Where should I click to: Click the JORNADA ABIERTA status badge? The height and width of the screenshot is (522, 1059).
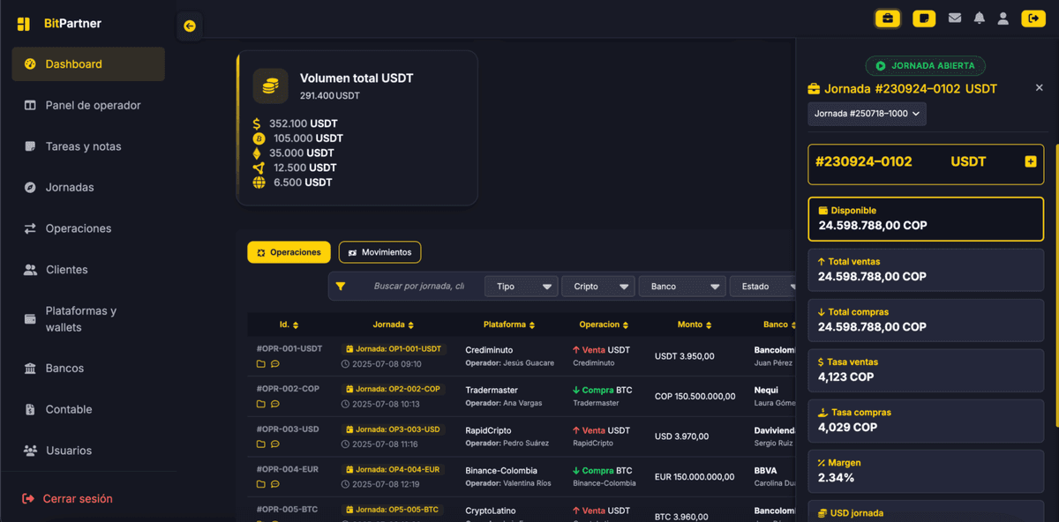925,65
